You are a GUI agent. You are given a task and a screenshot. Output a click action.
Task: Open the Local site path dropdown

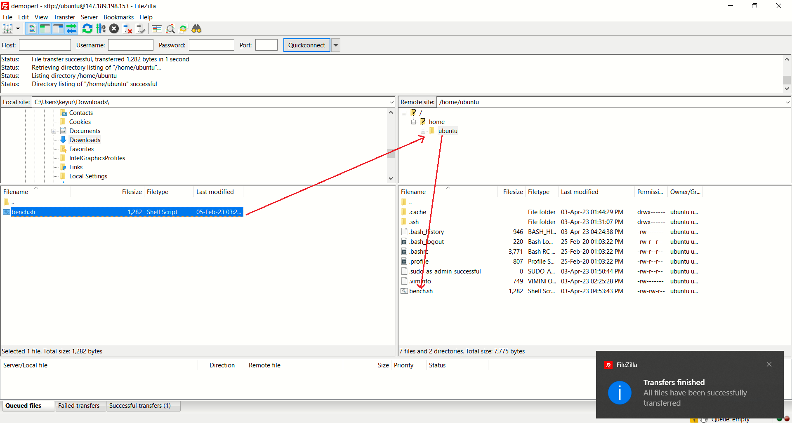pos(391,102)
